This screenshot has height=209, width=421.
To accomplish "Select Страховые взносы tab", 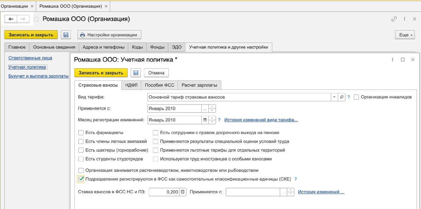I will [x=98, y=85].
